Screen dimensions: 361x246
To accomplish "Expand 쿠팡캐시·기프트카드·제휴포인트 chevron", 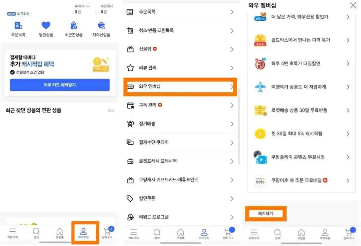I will pos(232,180).
